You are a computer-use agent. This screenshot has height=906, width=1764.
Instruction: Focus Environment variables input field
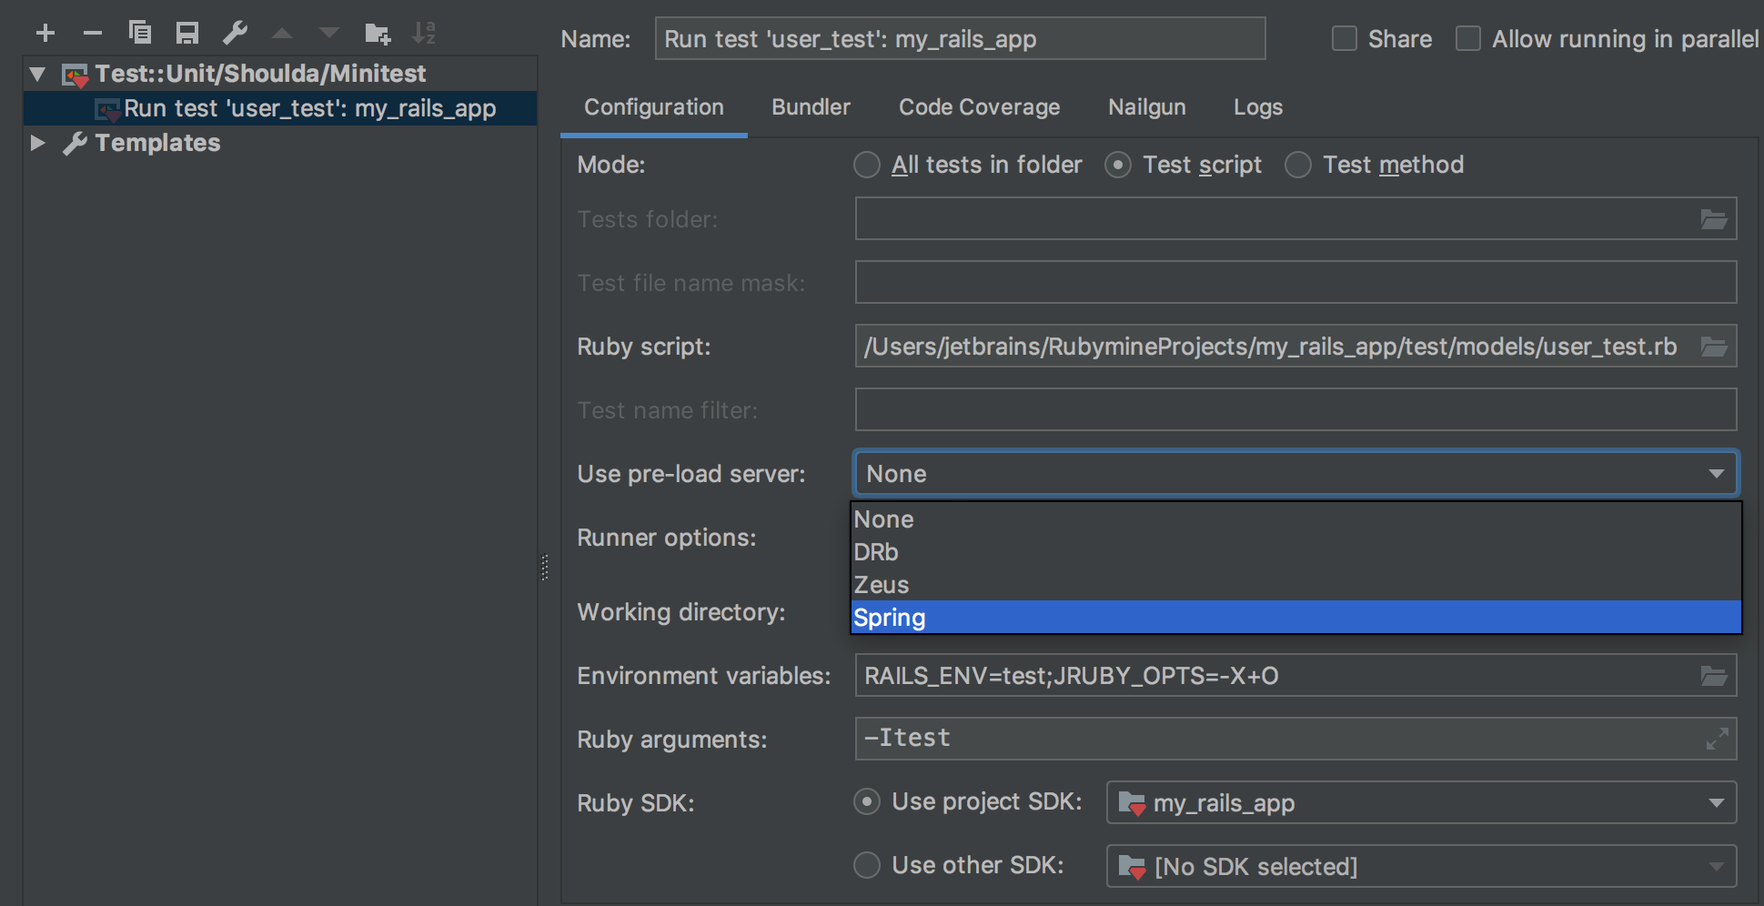tap(1295, 676)
